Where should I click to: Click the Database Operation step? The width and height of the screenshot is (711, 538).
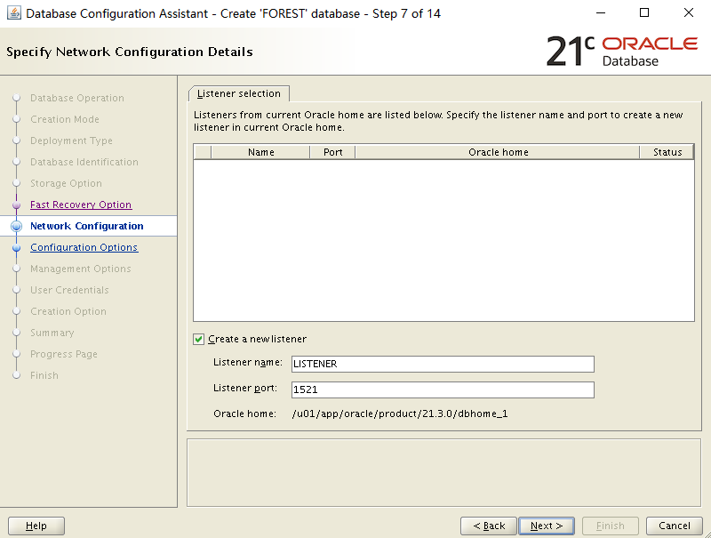(77, 98)
